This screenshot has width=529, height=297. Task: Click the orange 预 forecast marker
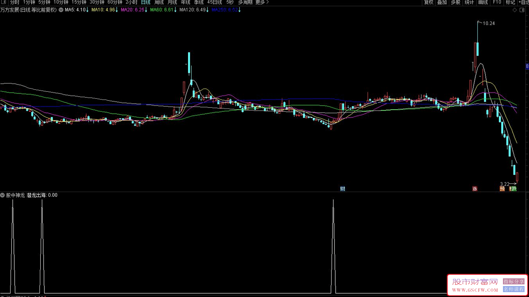coord(502,189)
